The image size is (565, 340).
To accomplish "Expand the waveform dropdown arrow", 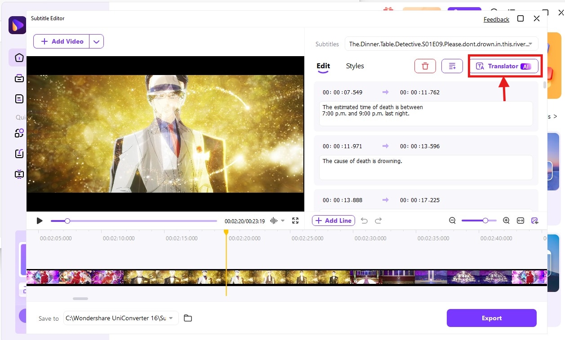I will pos(283,221).
